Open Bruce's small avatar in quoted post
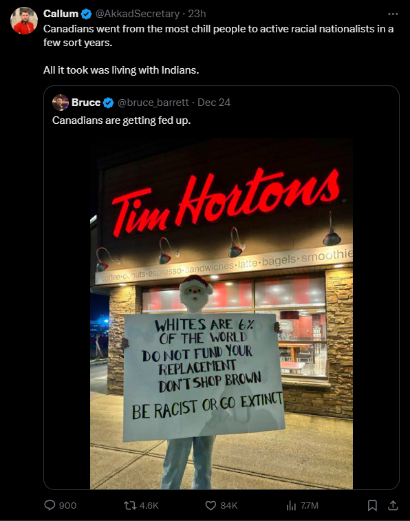This screenshot has height=521, width=410. 61,103
